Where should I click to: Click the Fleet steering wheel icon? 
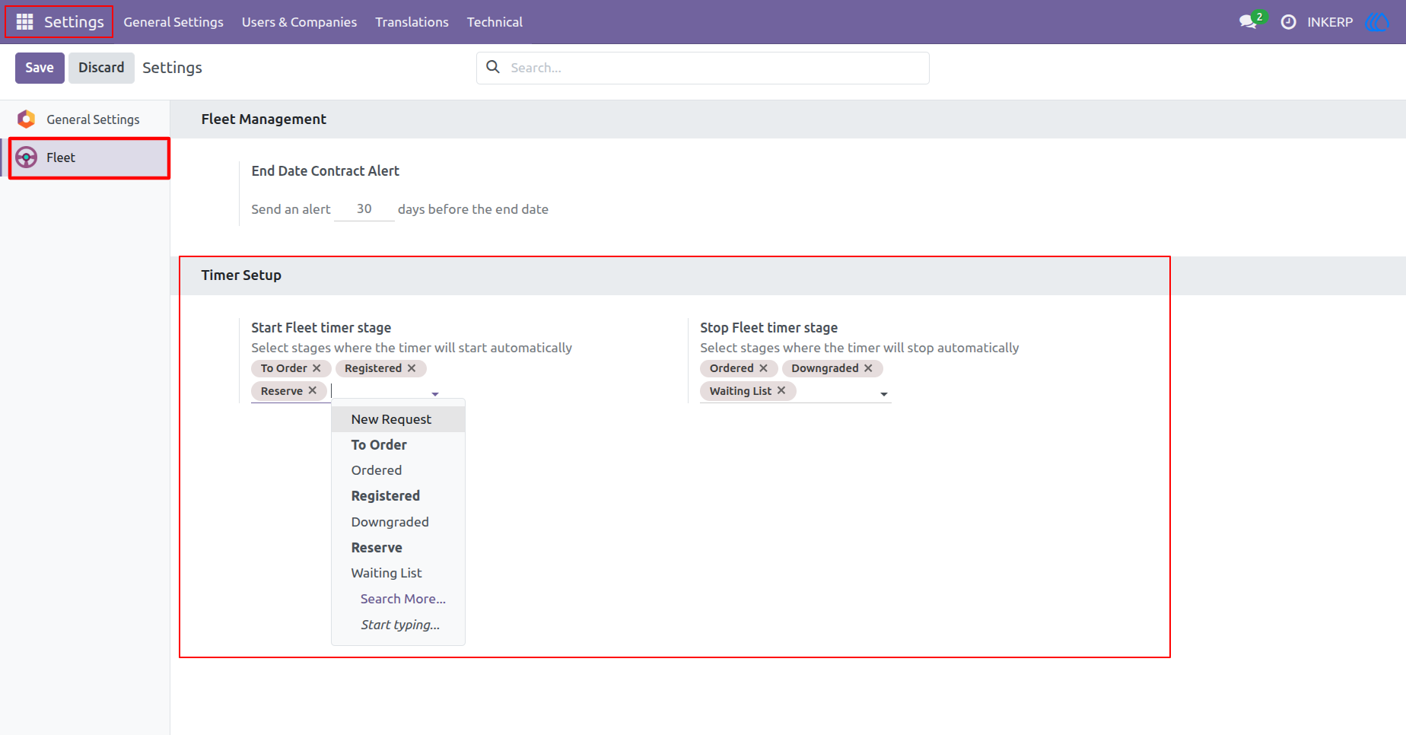click(27, 157)
